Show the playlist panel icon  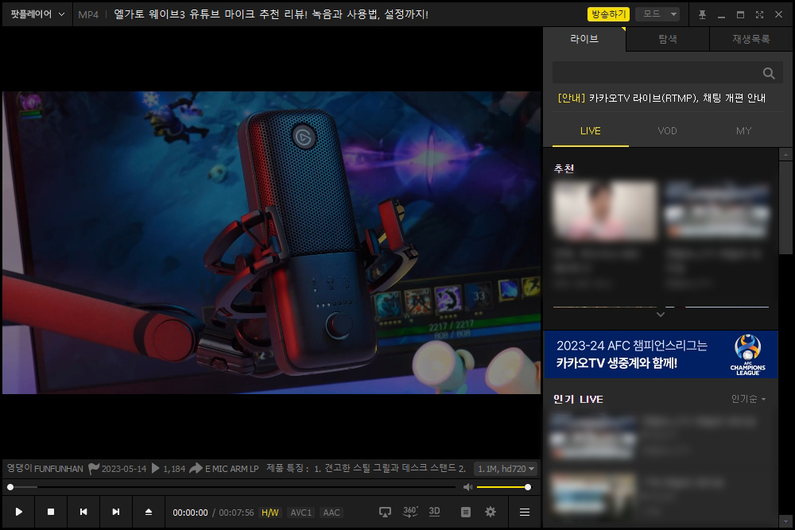(465, 513)
